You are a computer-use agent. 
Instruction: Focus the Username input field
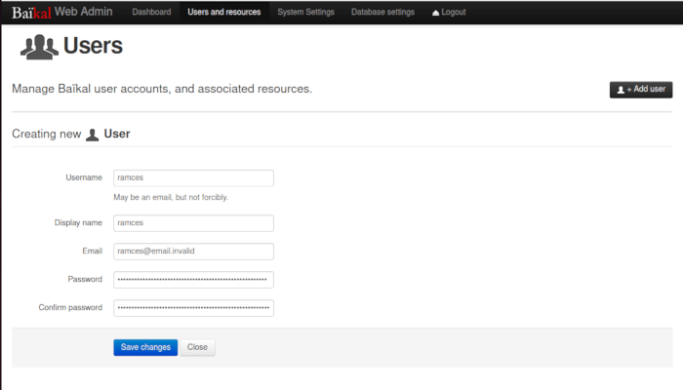193,178
